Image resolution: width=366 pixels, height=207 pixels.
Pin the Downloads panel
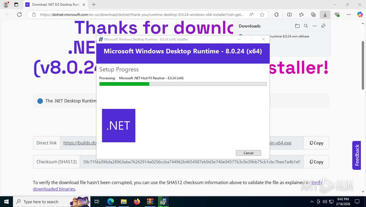[323, 26]
